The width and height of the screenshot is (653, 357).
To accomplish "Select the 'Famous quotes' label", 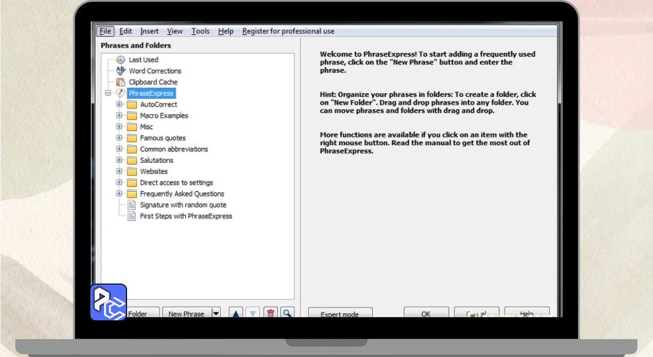I will pos(163,138).
